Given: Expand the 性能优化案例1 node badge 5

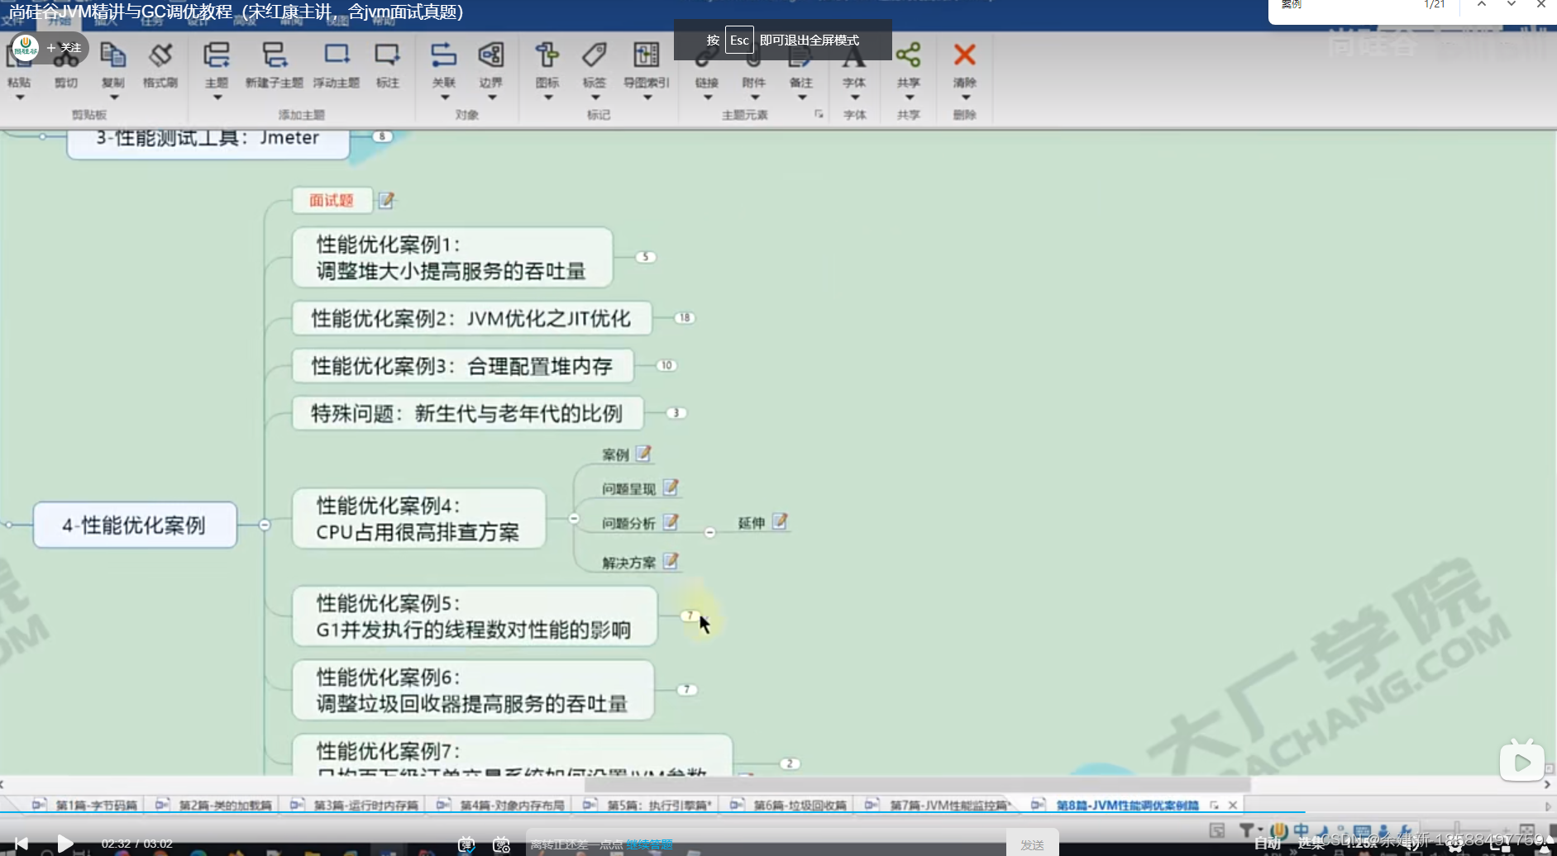Looking at the screenshot, I should coord(646,257).
